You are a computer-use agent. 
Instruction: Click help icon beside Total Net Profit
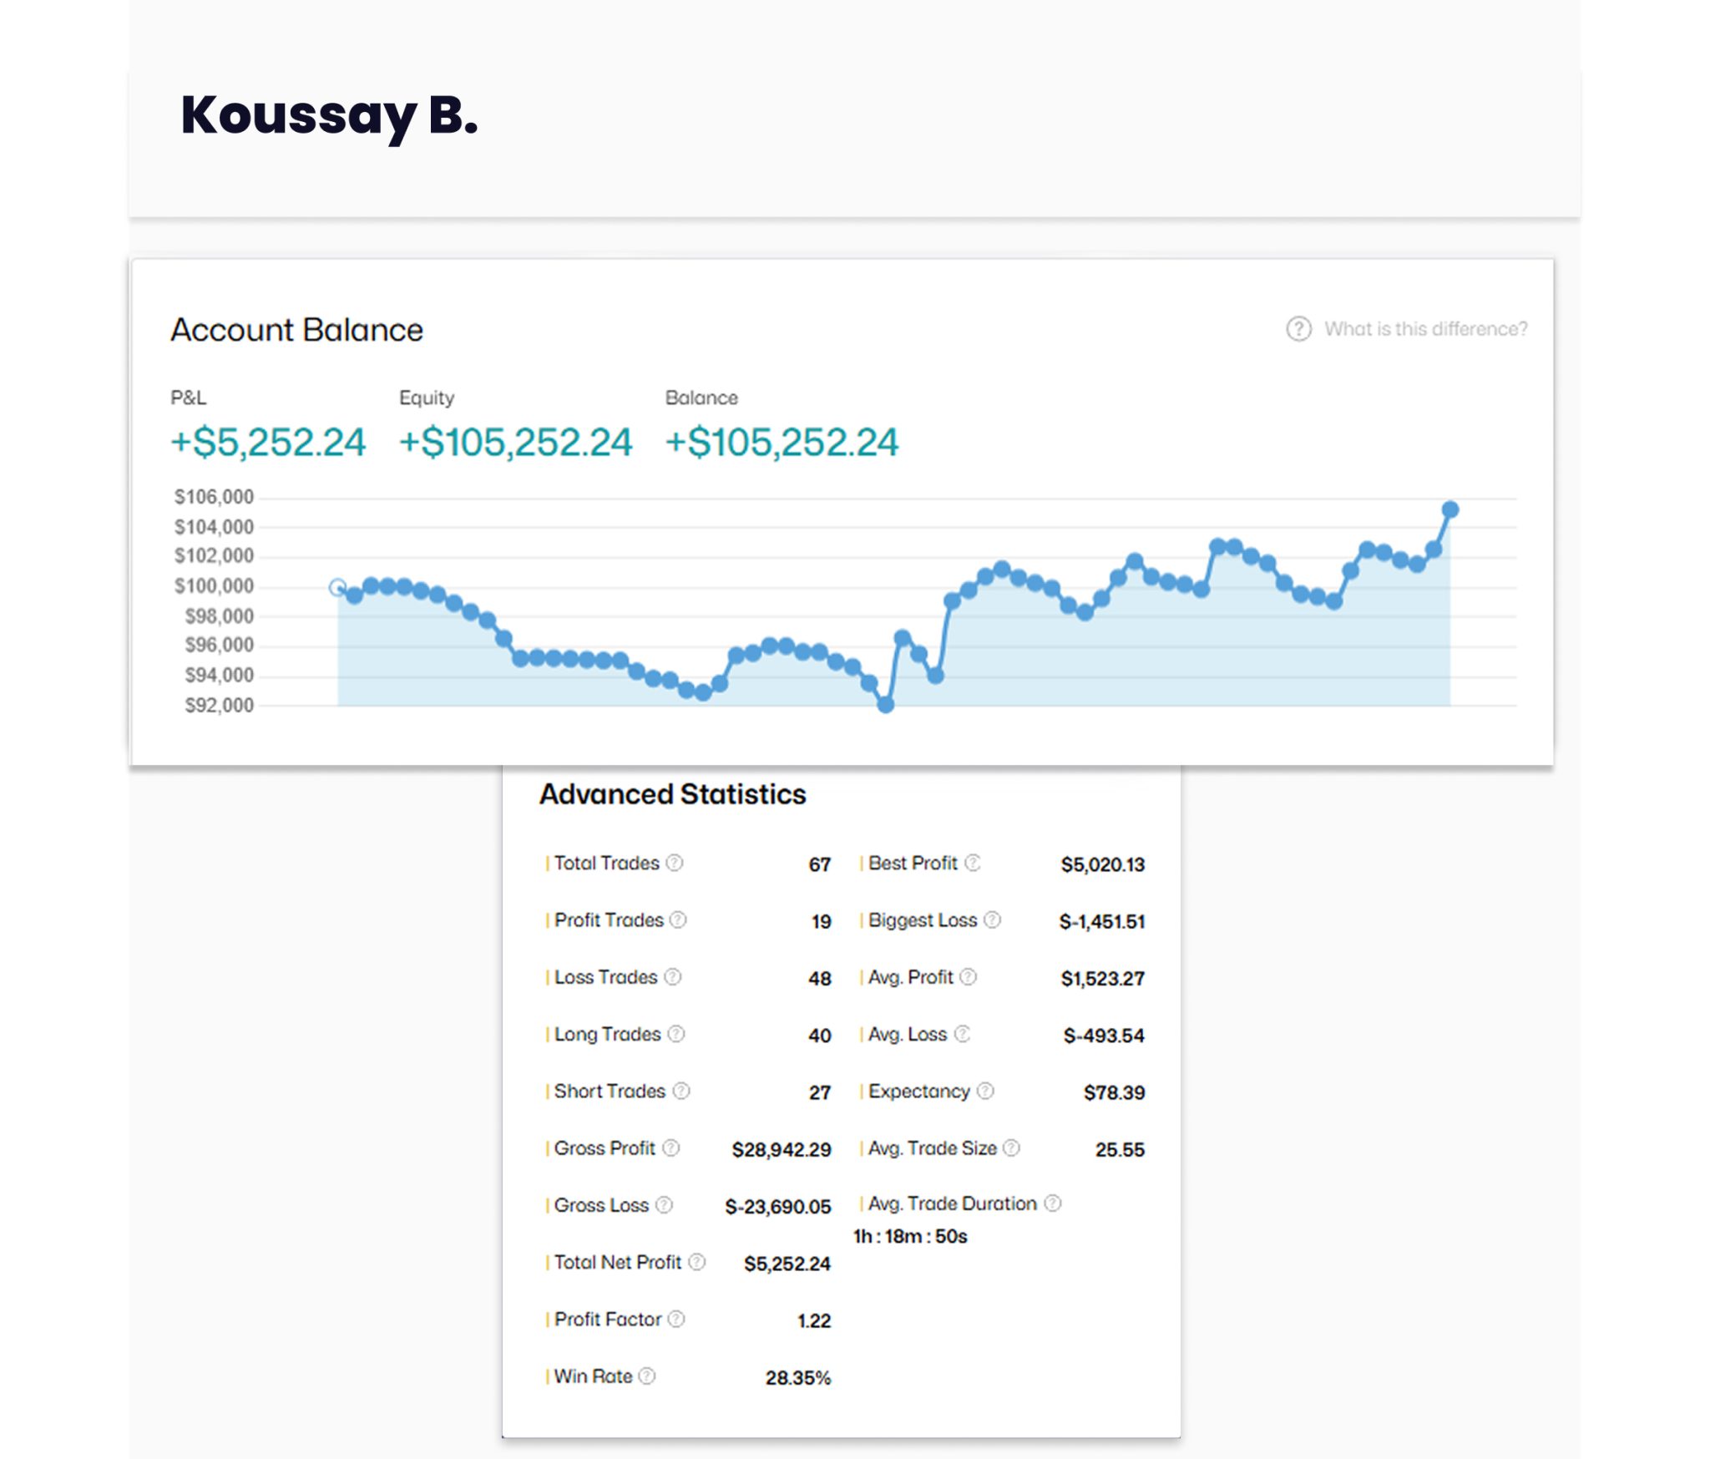click(697, 1262)
